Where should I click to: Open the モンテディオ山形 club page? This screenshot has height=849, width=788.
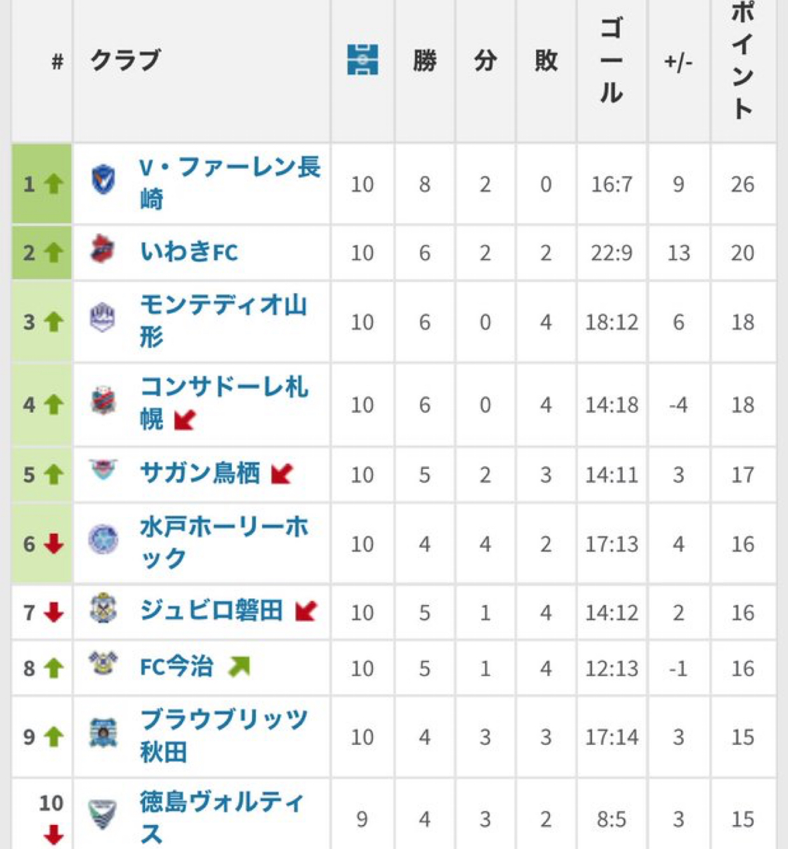tap(223, 321)
